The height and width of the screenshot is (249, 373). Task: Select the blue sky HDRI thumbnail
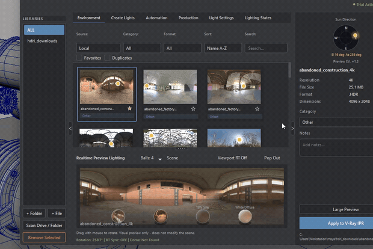234,138
